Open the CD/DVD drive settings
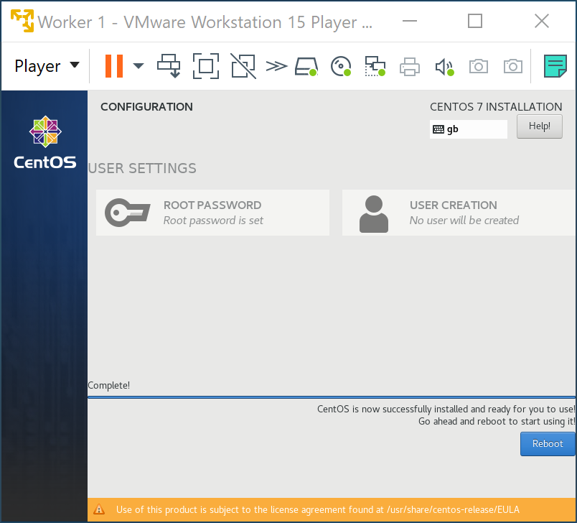577x523 pixels. point(340,65)
